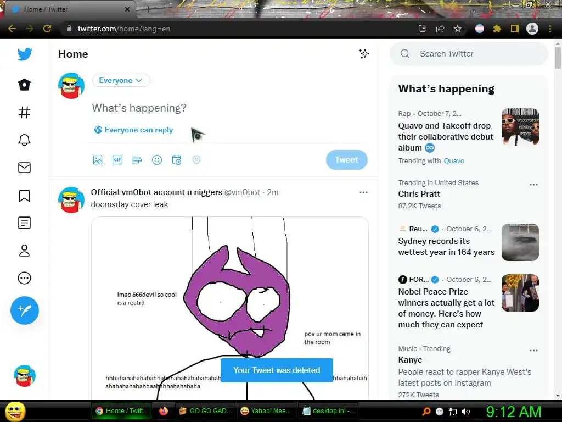Image resolution: width=562 pixels, height=422 pixels.
Task: Open the Explore hashtag icon
Action: pyautogui.click(x=24, y=113)
